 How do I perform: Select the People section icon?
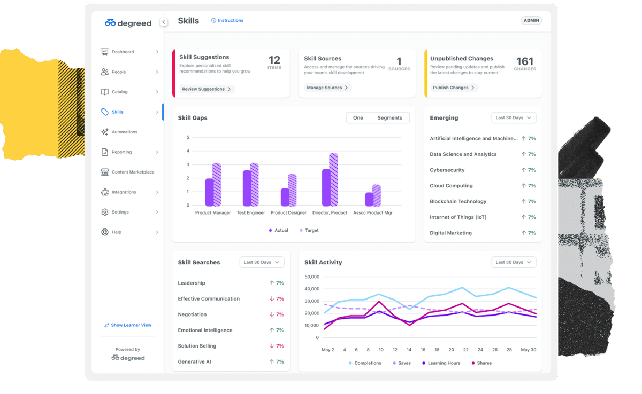pos(104,72)
